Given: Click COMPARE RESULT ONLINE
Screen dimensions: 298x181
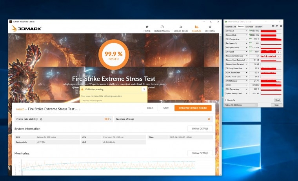Looking at the screenshot, I should pyautogui.click(x=193, y=108).
